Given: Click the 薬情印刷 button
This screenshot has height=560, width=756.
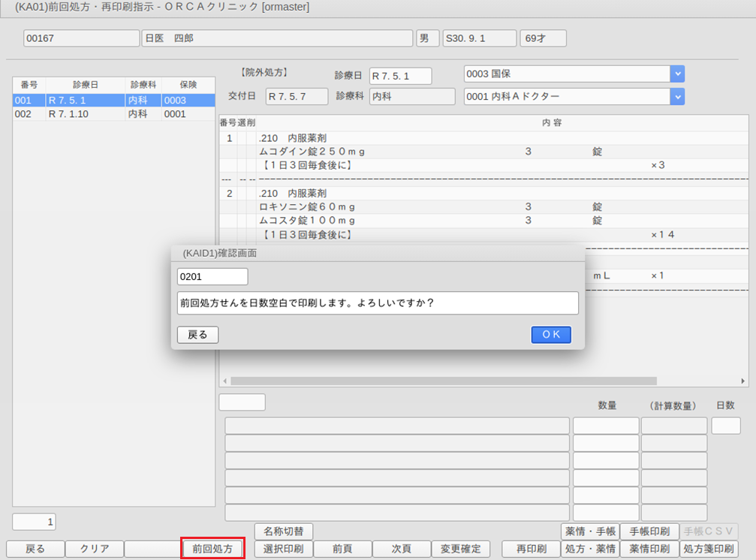Looking at the screenshot, I should coord(649,549).
